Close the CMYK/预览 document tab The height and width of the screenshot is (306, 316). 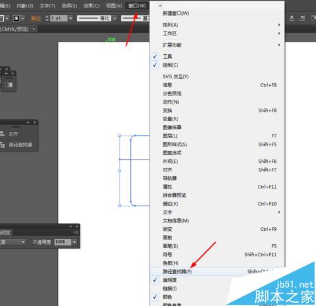coord(33,28)
